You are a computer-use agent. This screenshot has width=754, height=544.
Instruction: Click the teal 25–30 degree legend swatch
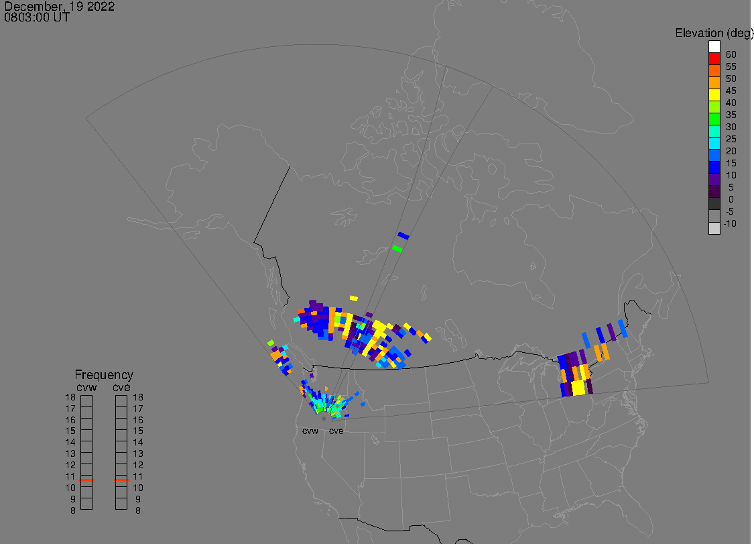tap(714, 131)
